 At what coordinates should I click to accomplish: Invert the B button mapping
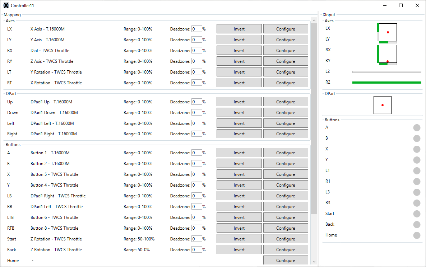click(x=239, y=163)
